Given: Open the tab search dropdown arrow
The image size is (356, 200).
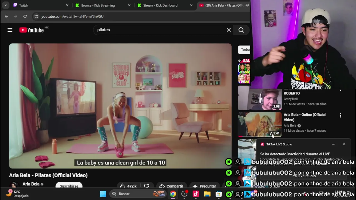Looking at the screenshot, I should tap(6, 5).
